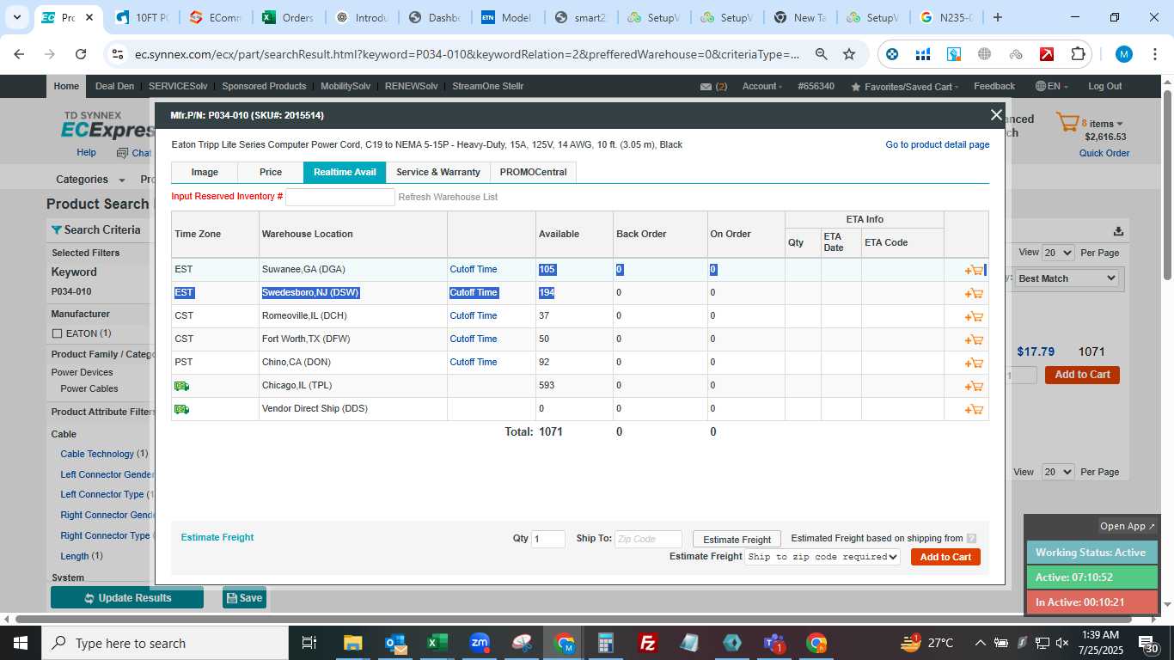Click Update Results button
The image size is (1174, 660).
coord(127,598)
